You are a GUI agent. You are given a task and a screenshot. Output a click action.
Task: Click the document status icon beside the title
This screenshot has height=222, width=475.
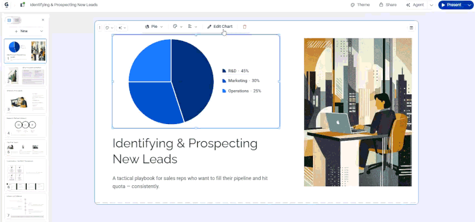(x=22, y=5)
